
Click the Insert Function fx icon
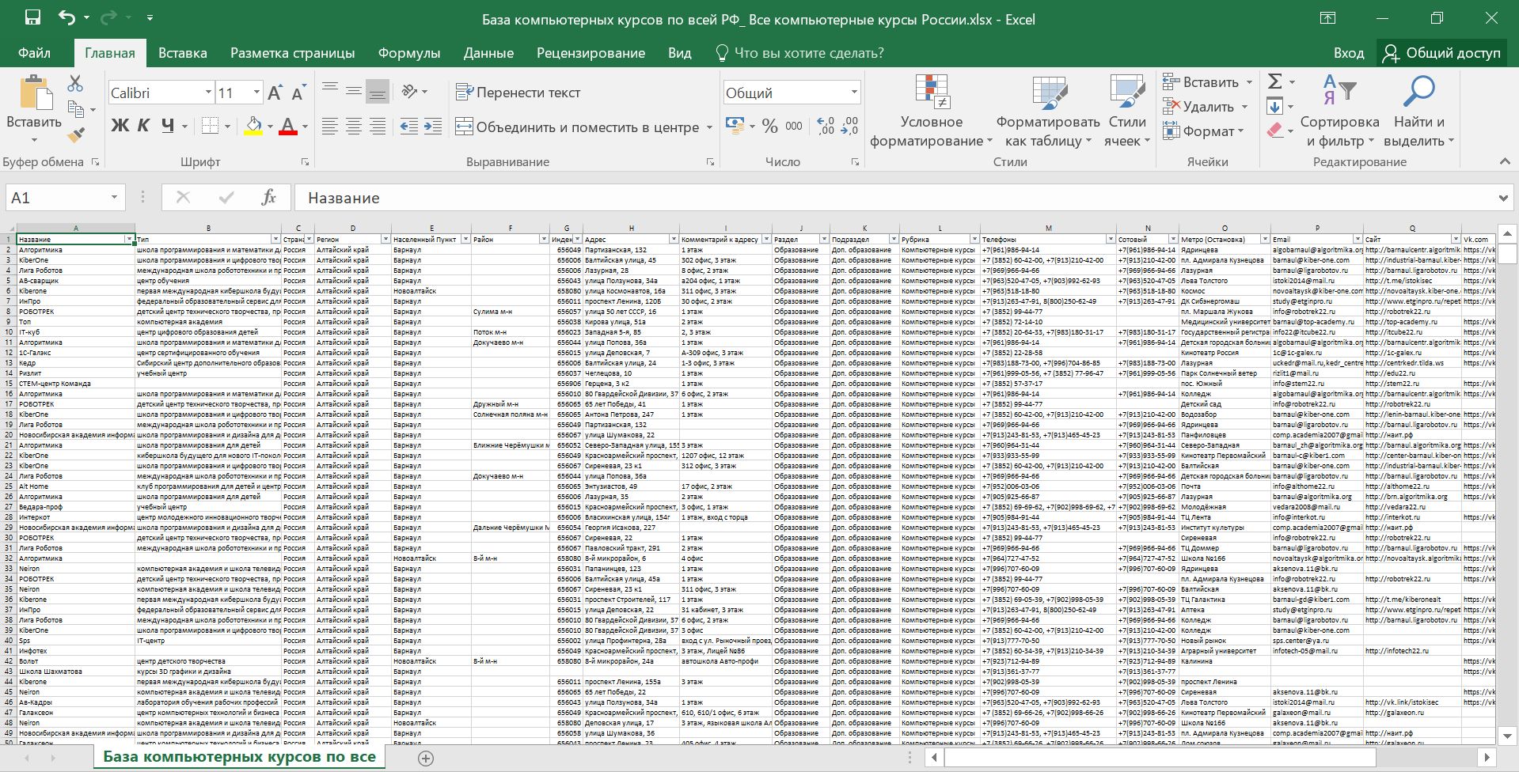268,198
